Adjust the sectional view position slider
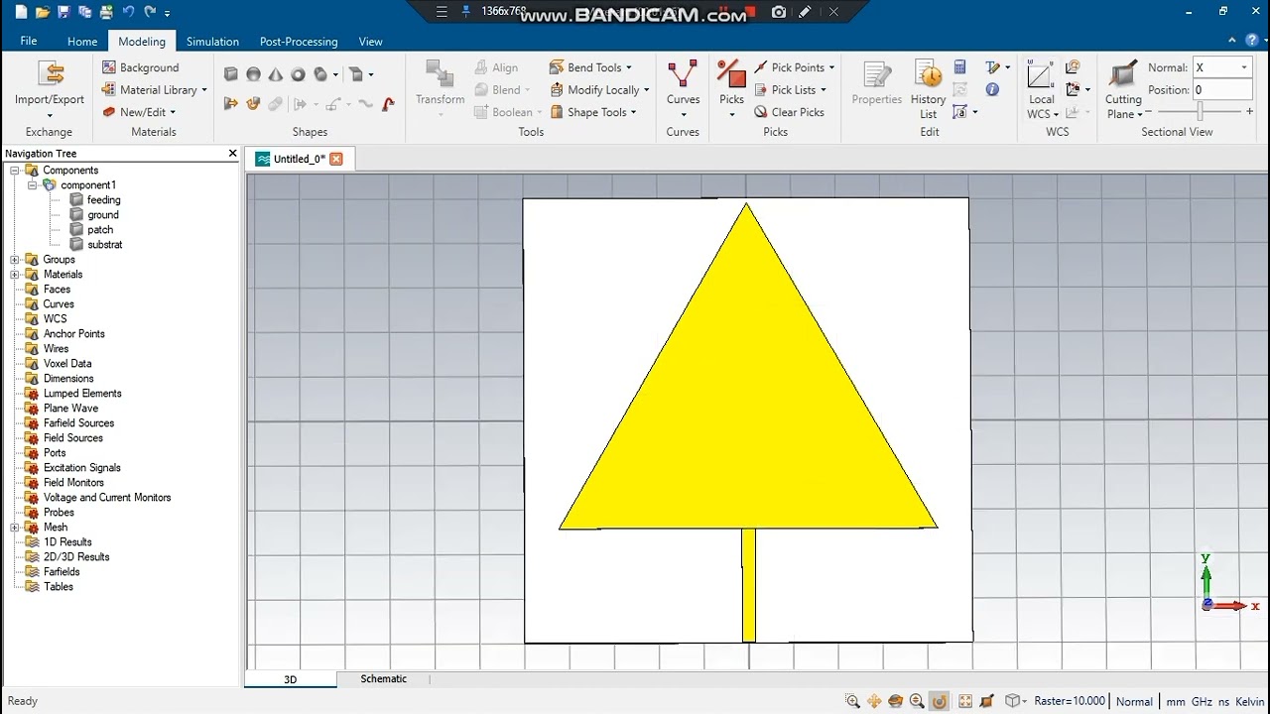Viewport: 1270px width, 714px height. pos(1199,113)
